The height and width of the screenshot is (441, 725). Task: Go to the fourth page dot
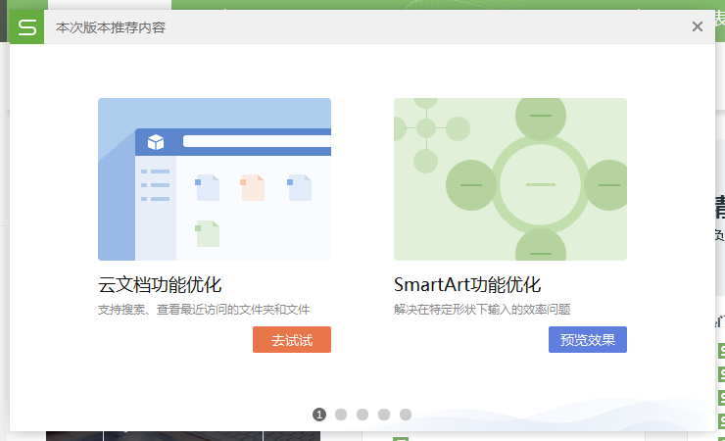384,415
